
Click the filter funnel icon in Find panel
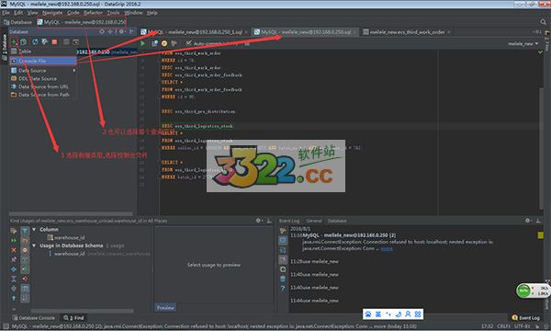pos(25,231)
